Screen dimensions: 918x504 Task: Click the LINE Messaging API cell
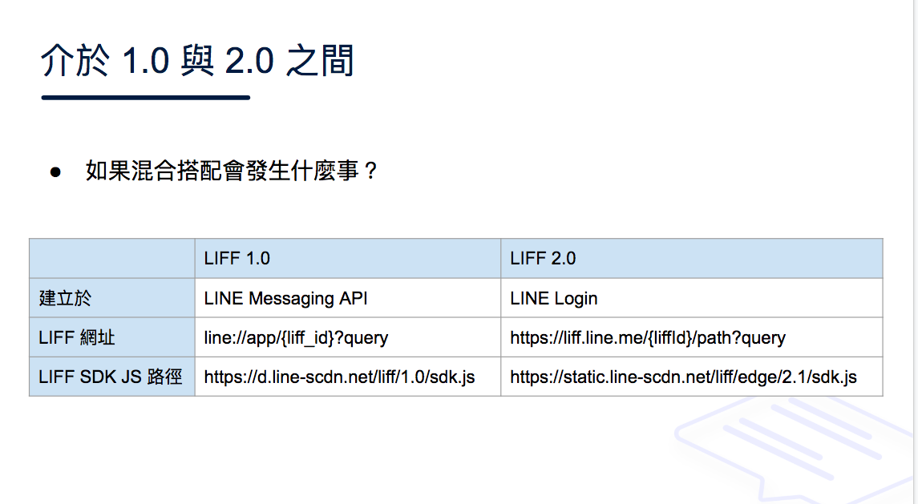[348, 298]
